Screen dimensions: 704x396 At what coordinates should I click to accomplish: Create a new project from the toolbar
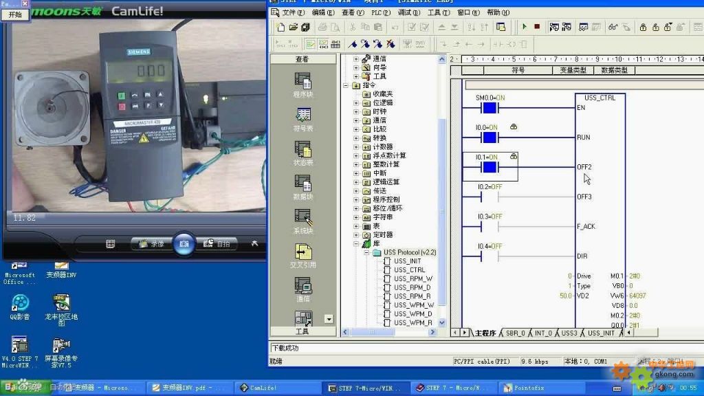pyautogui.click(x=280, y=27)
